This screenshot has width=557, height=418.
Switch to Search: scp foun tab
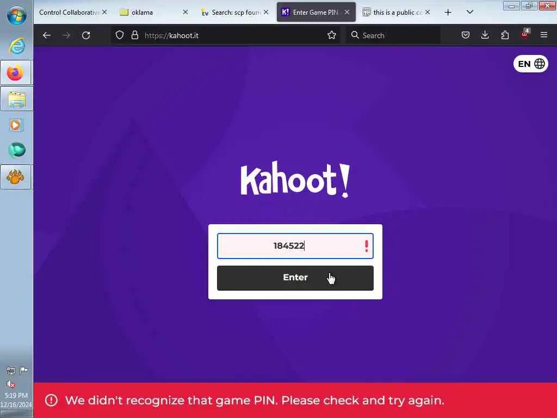236,13
